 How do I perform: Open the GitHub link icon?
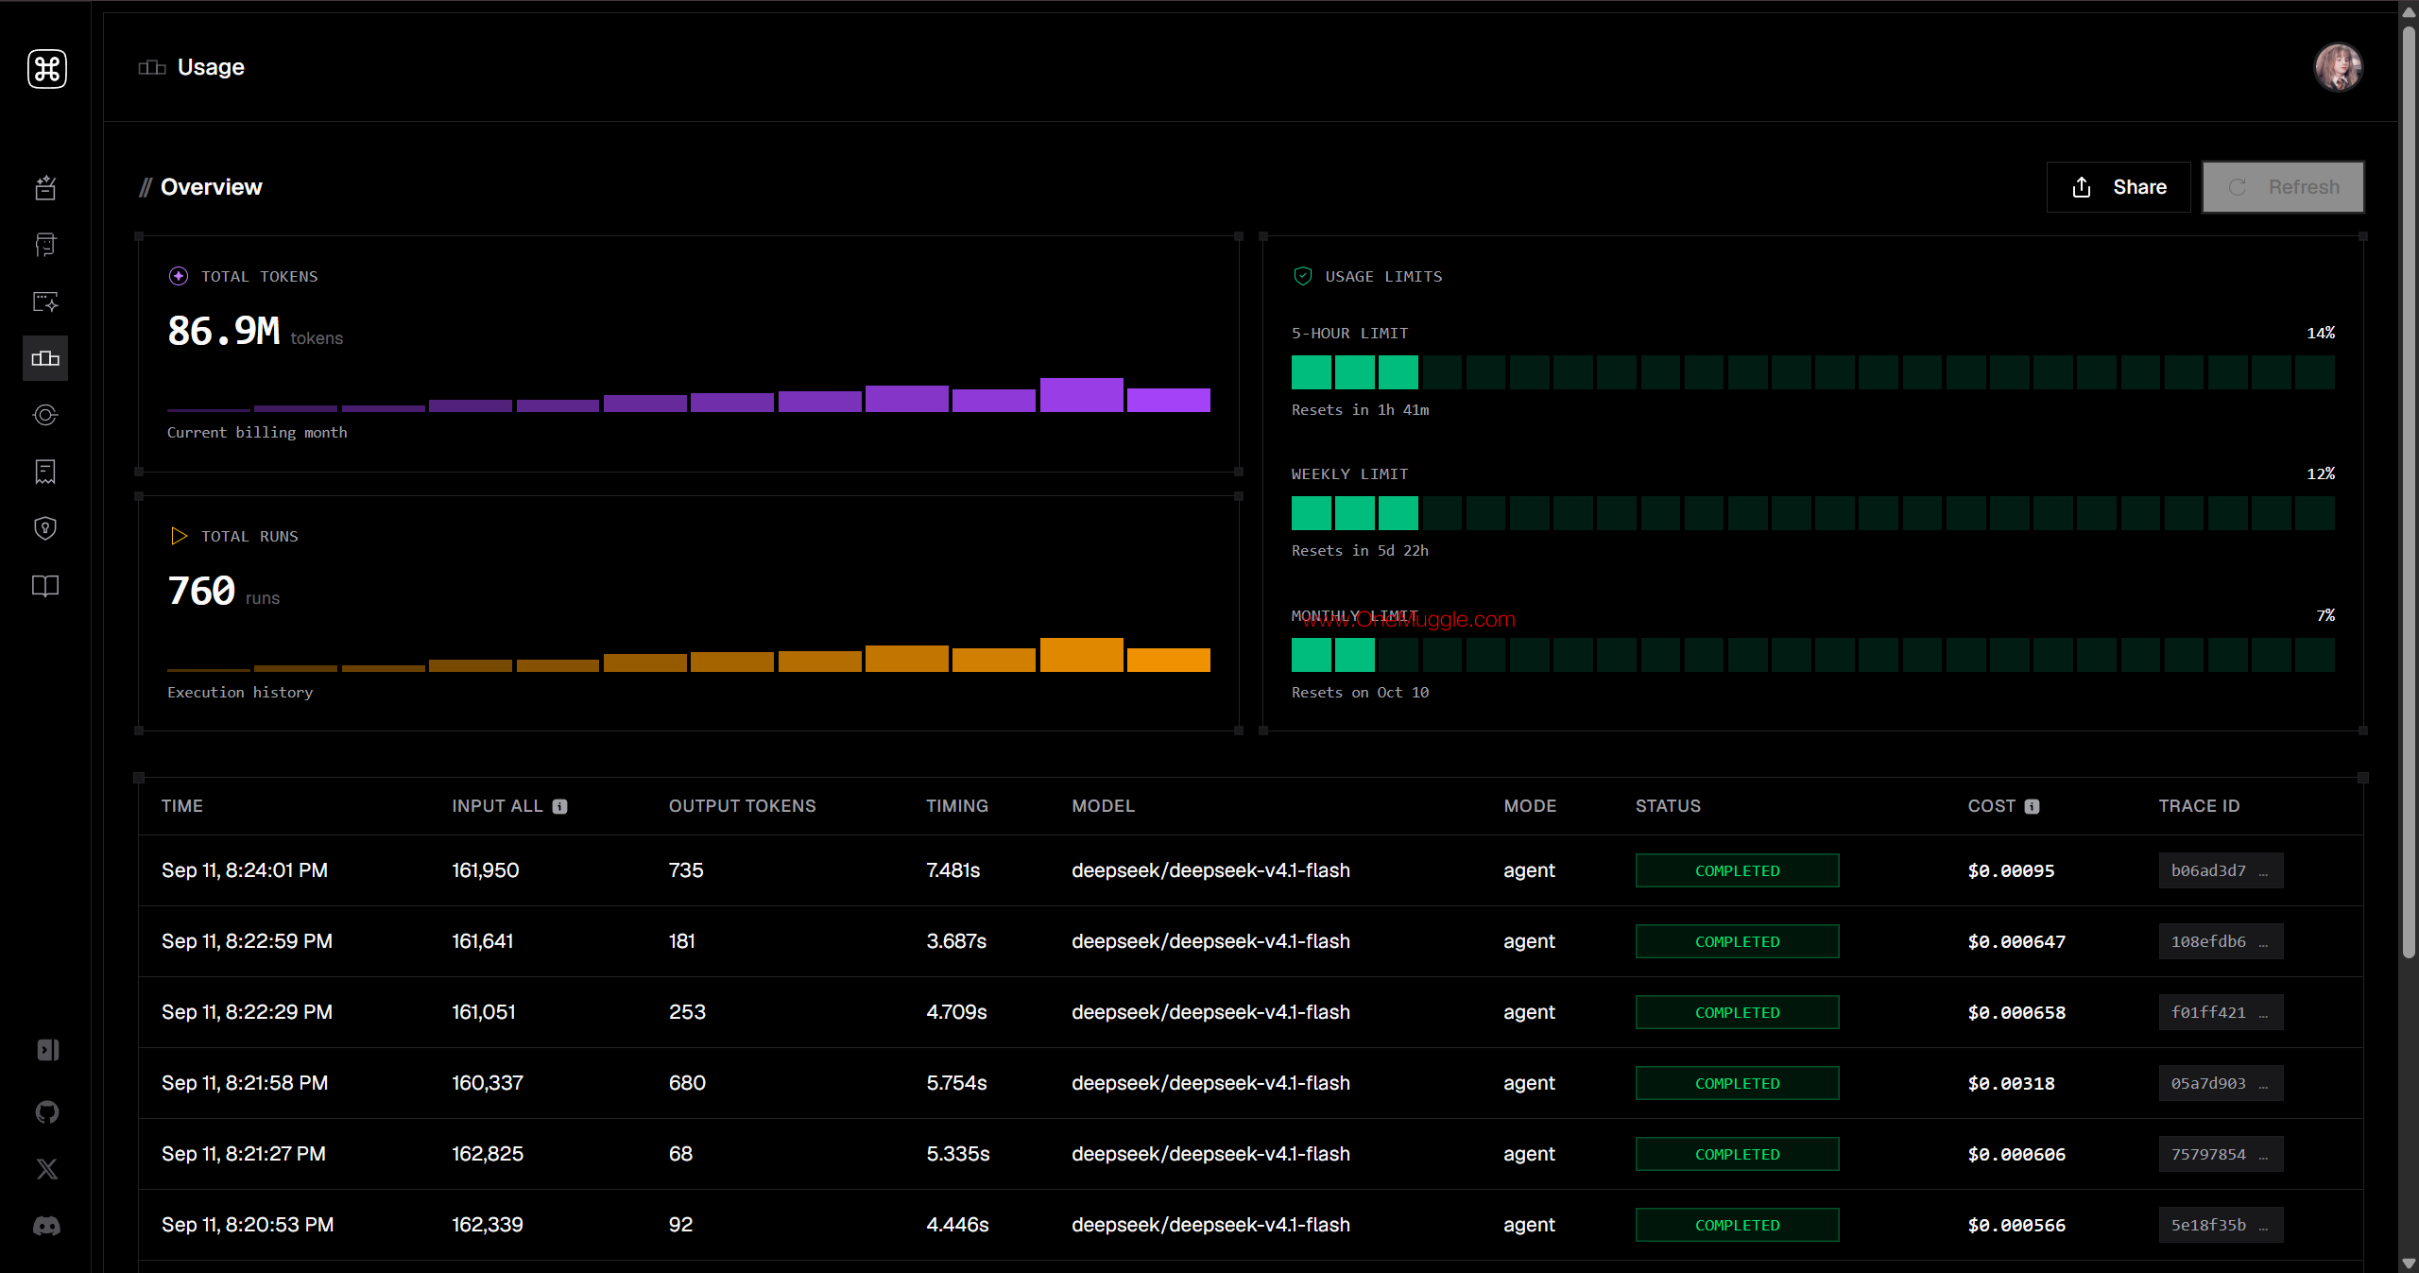point(47,1112)
